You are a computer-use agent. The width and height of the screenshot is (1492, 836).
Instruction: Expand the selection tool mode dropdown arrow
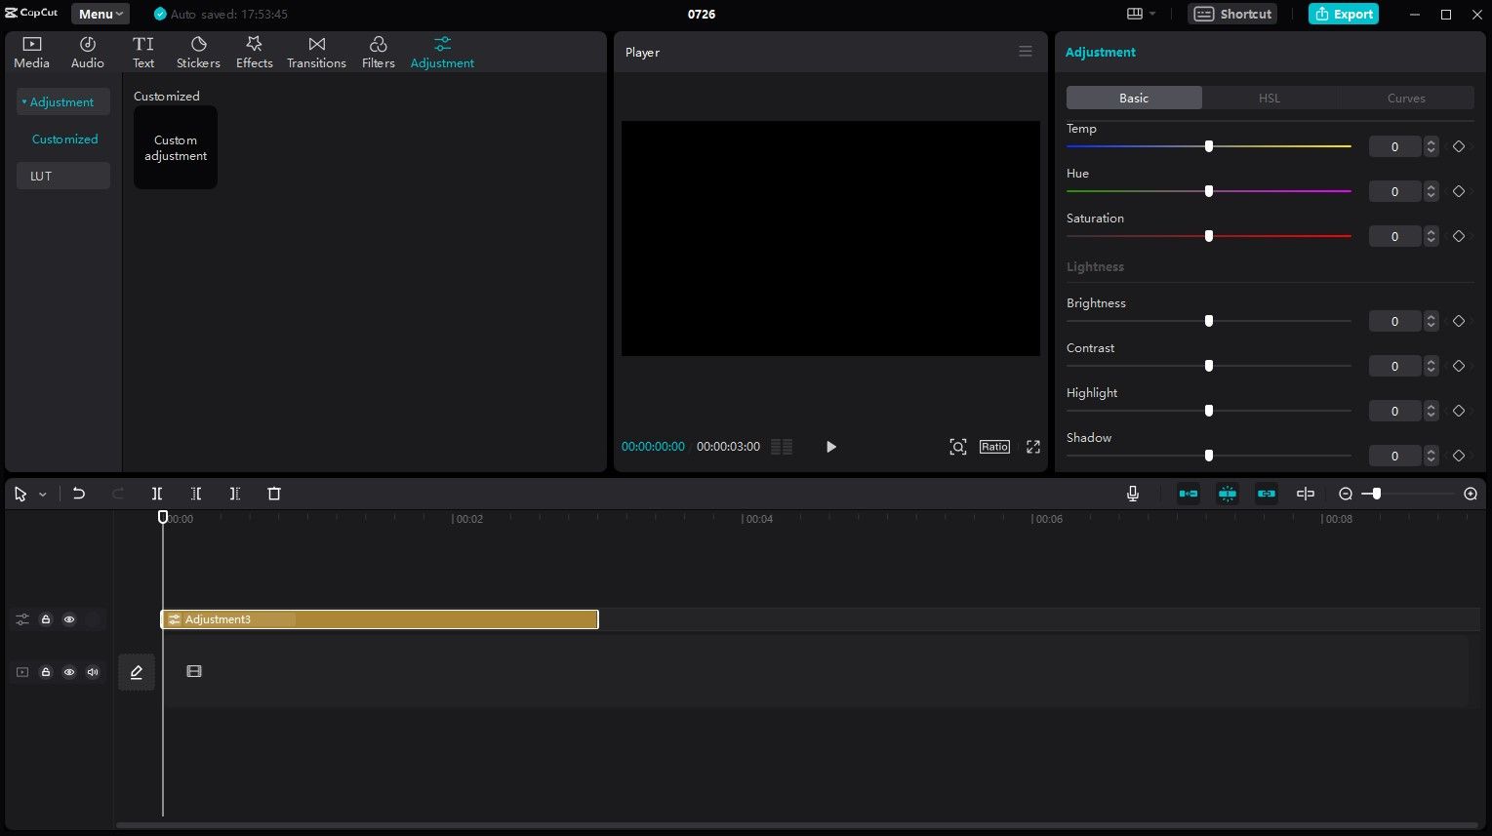pos(43,495)
